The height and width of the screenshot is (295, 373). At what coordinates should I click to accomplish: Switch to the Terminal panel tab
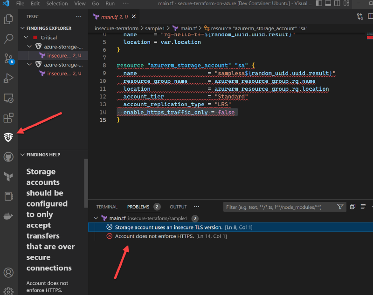(107, 207)
